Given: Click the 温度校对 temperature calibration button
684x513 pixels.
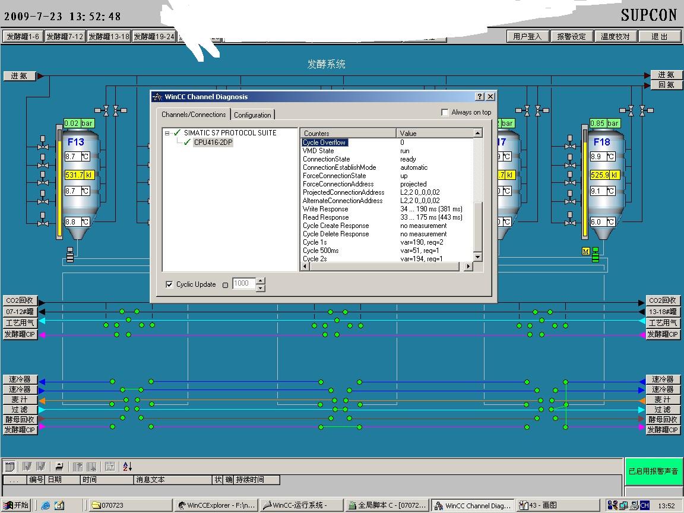Looking at the screenshot, I should 615,37.
